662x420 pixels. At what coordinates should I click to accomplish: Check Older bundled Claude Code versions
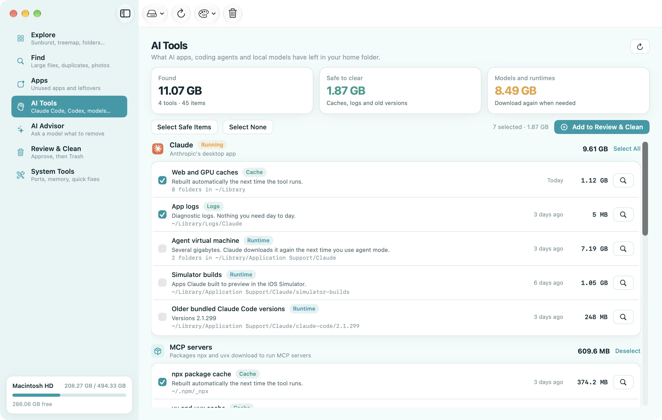click(x=162, y=317)
